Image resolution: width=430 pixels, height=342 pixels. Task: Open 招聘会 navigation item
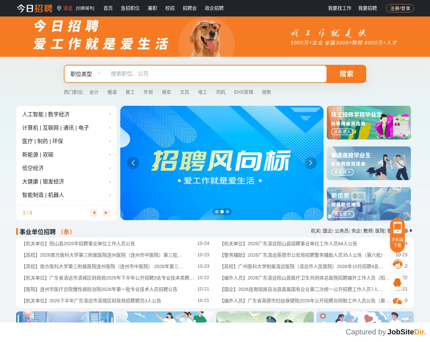click(190, 8)
